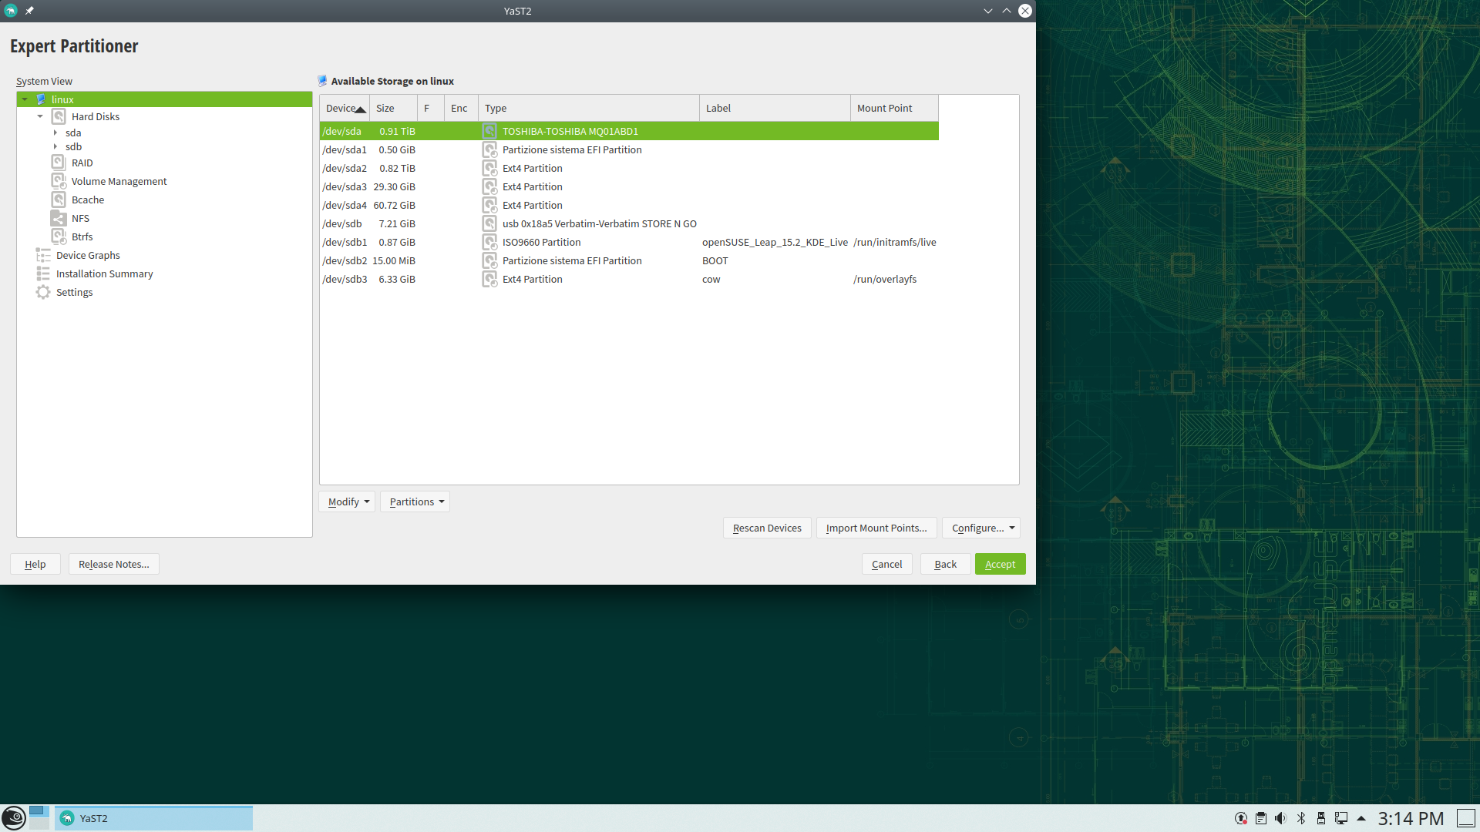The width and height of the screenshot is (1480, 832).
Task: Open the Partitions dropdown menu
Action: (415, 502)
